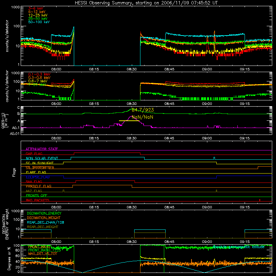Click the A0.1 tick label on GOES axis
276x276 pixels.
point(16,128)
